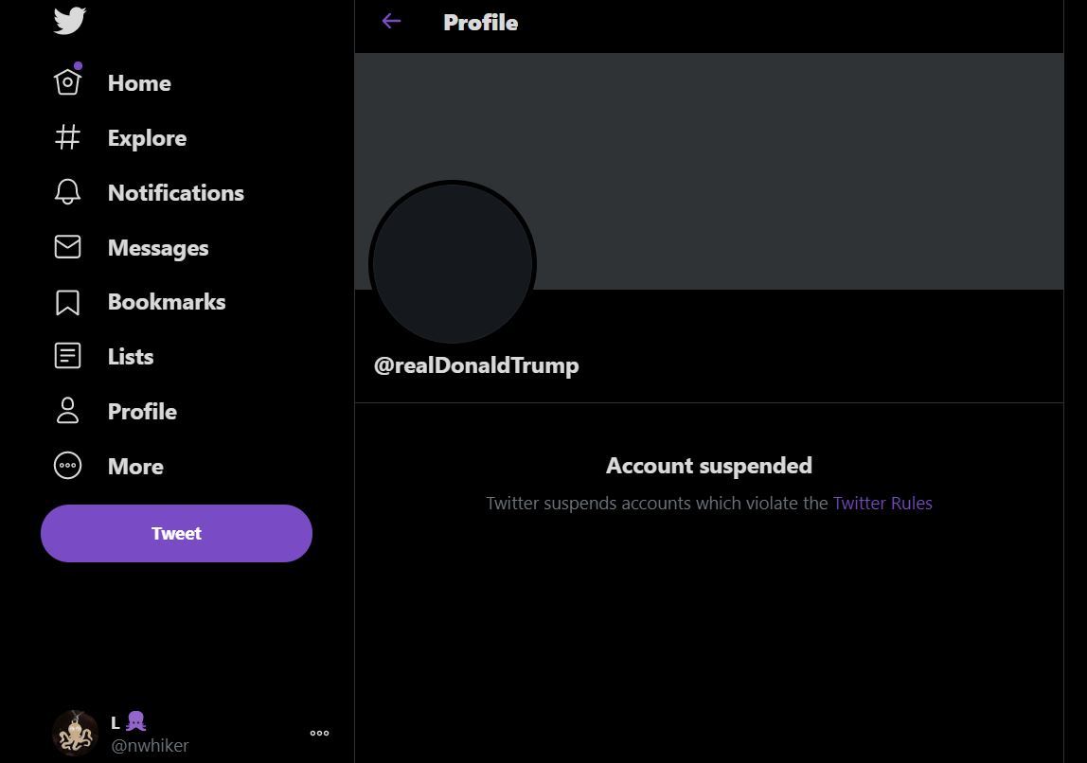Click the @realDonaldTrump handle text
Screen dimensions: 1087x763
point(476,365)
